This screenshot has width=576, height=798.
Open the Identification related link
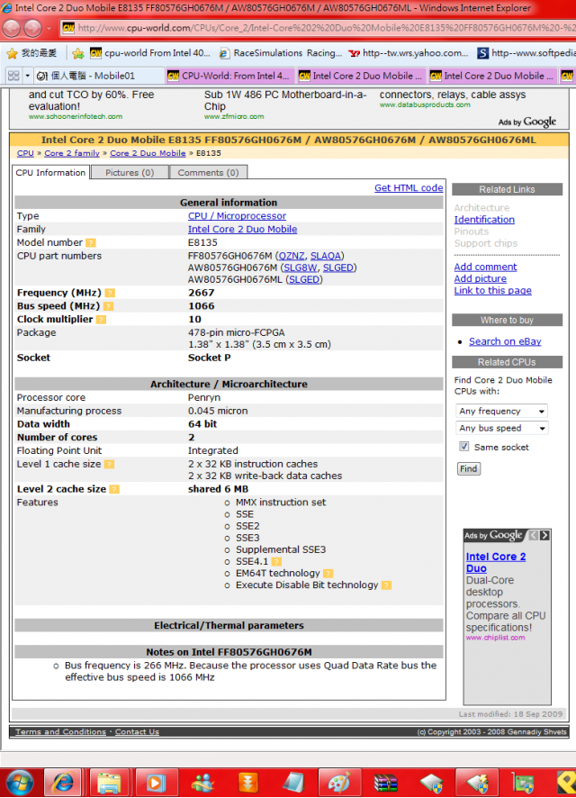click(x=484, y=220)
